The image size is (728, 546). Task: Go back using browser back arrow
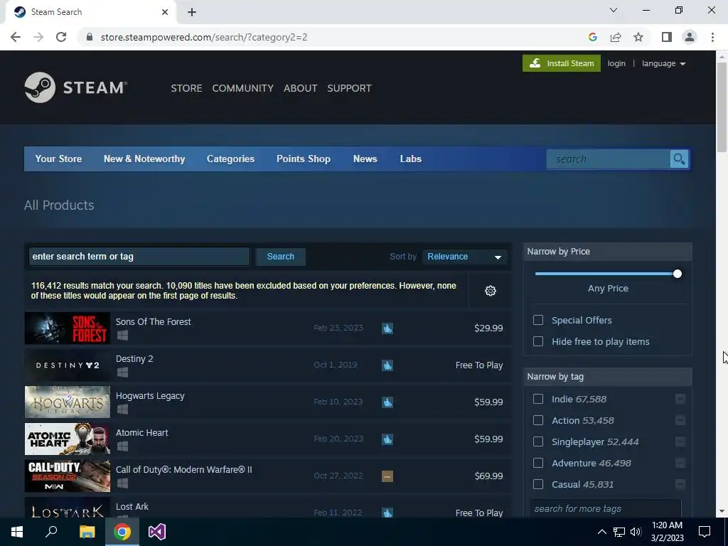pyautogui.click(x=16, y=37)
